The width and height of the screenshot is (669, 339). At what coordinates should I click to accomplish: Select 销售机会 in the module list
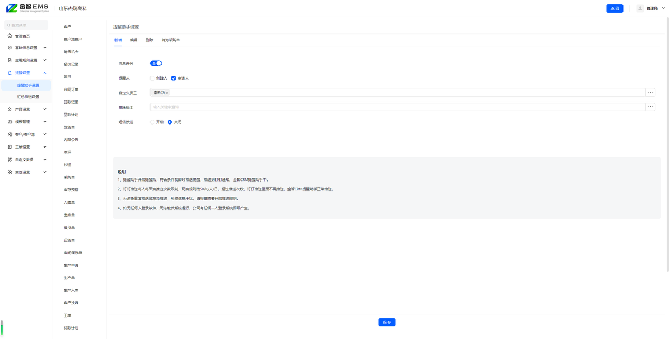[71, 52]
